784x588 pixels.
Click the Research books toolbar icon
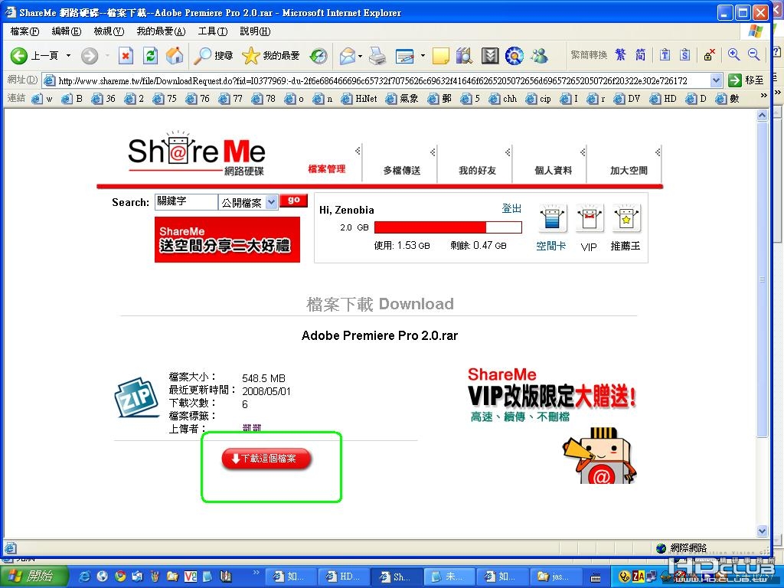tap(465, 55)
